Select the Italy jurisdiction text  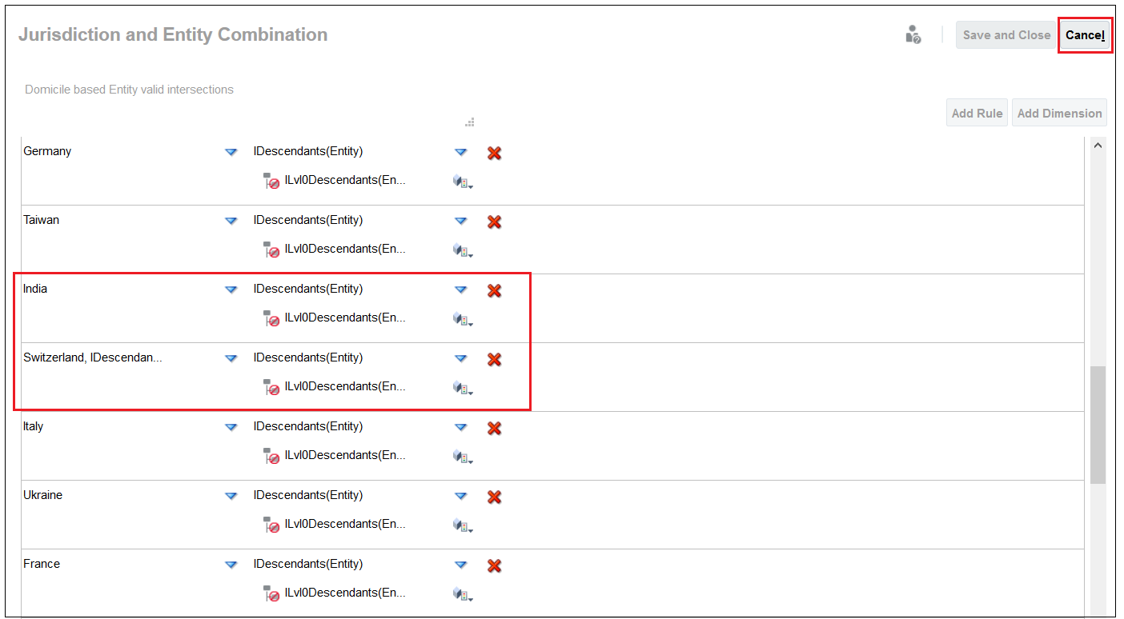point(33,426)
